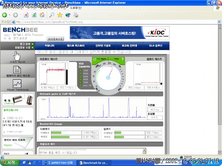Click the 위치정보수정 button
Viewport: 222px width, 166px height.
pos(55,39)
